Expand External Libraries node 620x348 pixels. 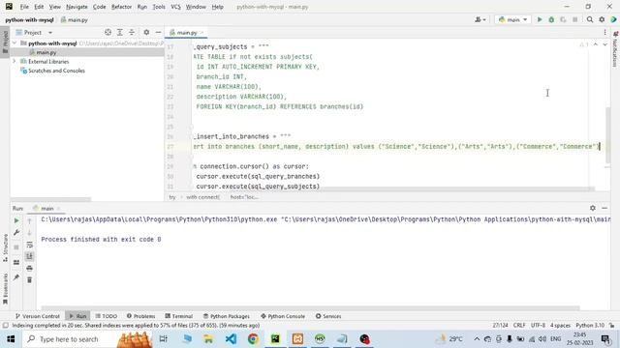click(15, 62)
